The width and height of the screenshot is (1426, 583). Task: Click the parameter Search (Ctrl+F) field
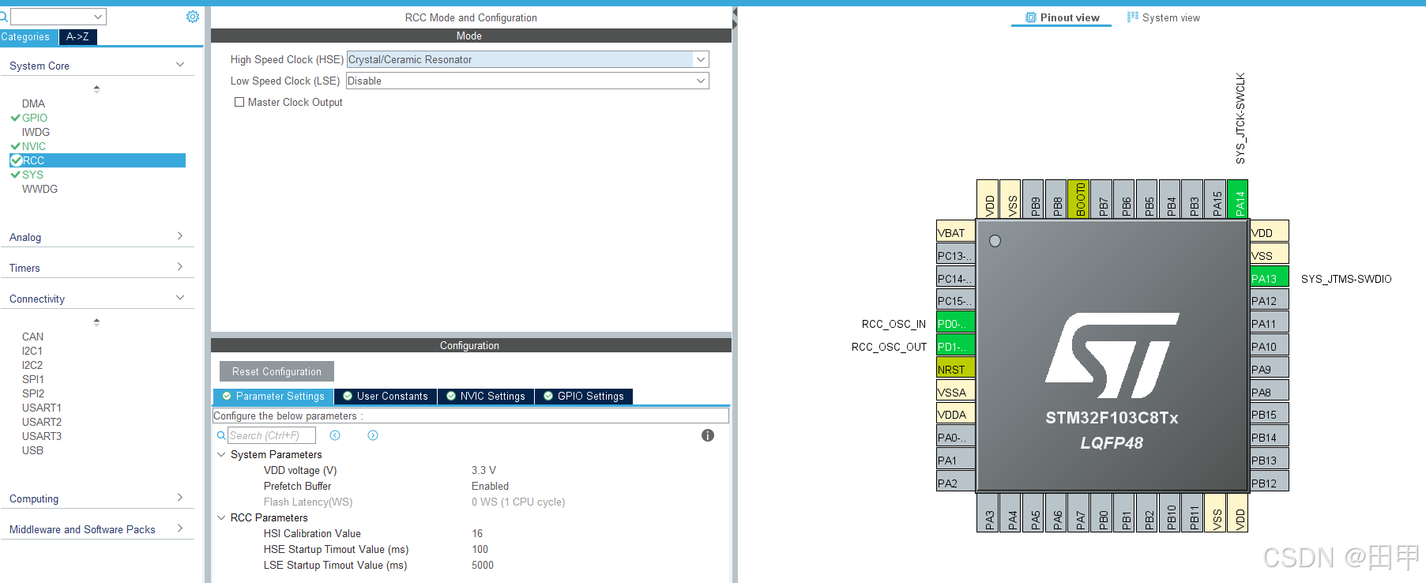click(x=272, y=435)
